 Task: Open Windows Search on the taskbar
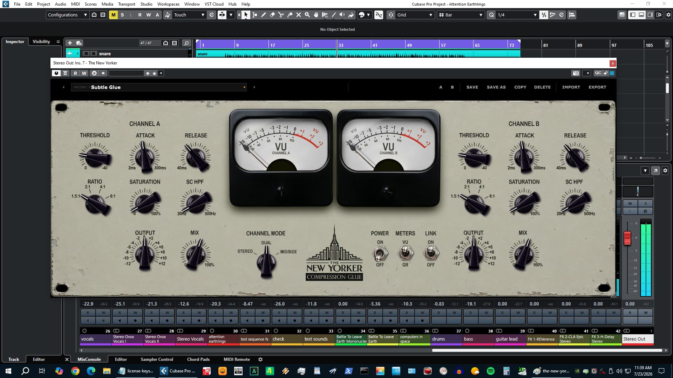(x=25, y=371)
